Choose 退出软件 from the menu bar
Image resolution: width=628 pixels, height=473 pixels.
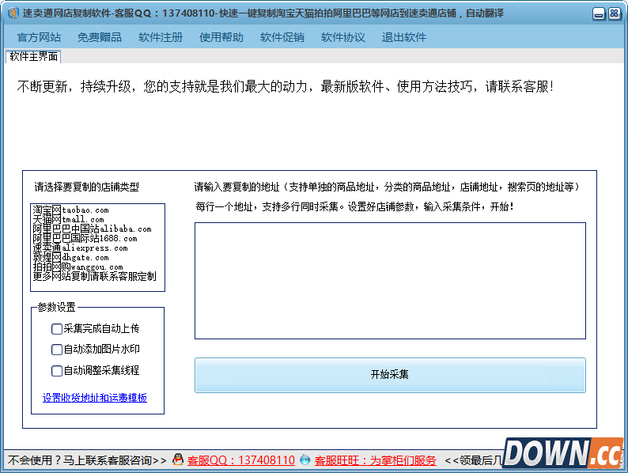(x=404, y=37)
